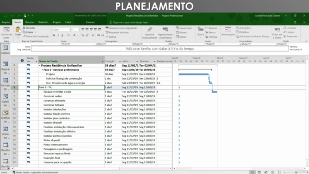Click Atualizar como Agendado
Screen dimensions: 309x174
click(x=123, y=28)
